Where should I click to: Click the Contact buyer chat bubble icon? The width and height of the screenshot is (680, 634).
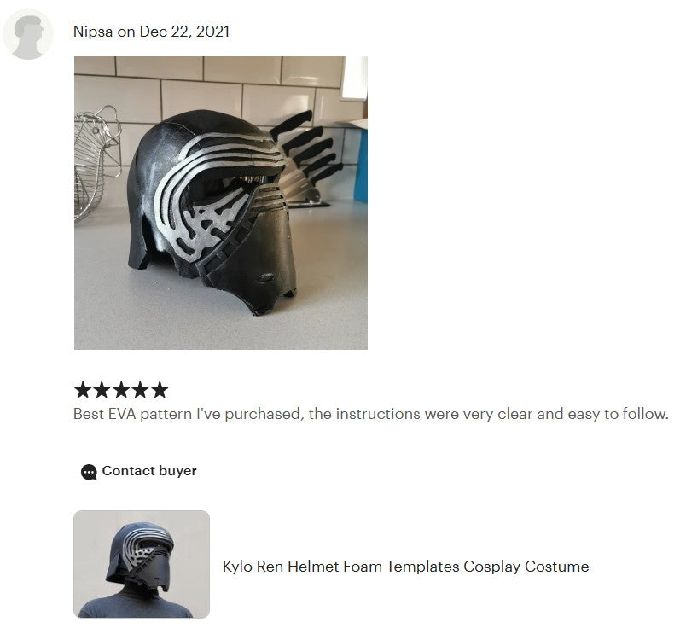point(89,472)
